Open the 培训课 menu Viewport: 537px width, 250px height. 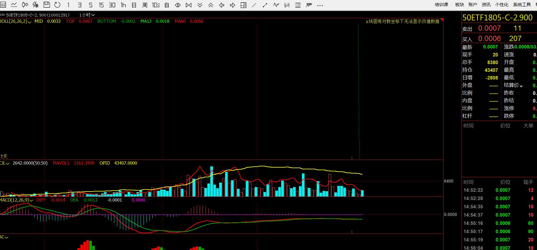pyautogui.click(x=441, y=4)
